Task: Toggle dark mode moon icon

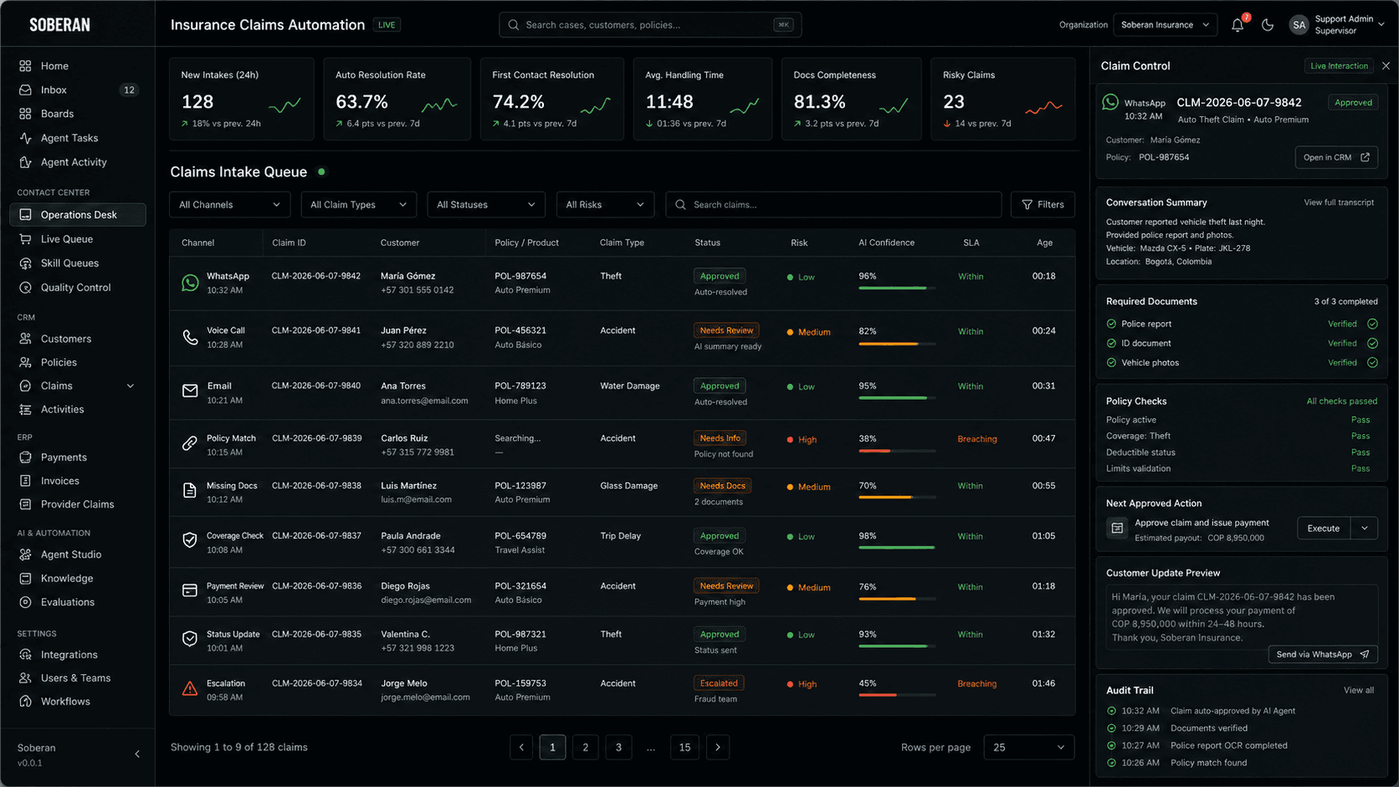Action: point(1268,25)
